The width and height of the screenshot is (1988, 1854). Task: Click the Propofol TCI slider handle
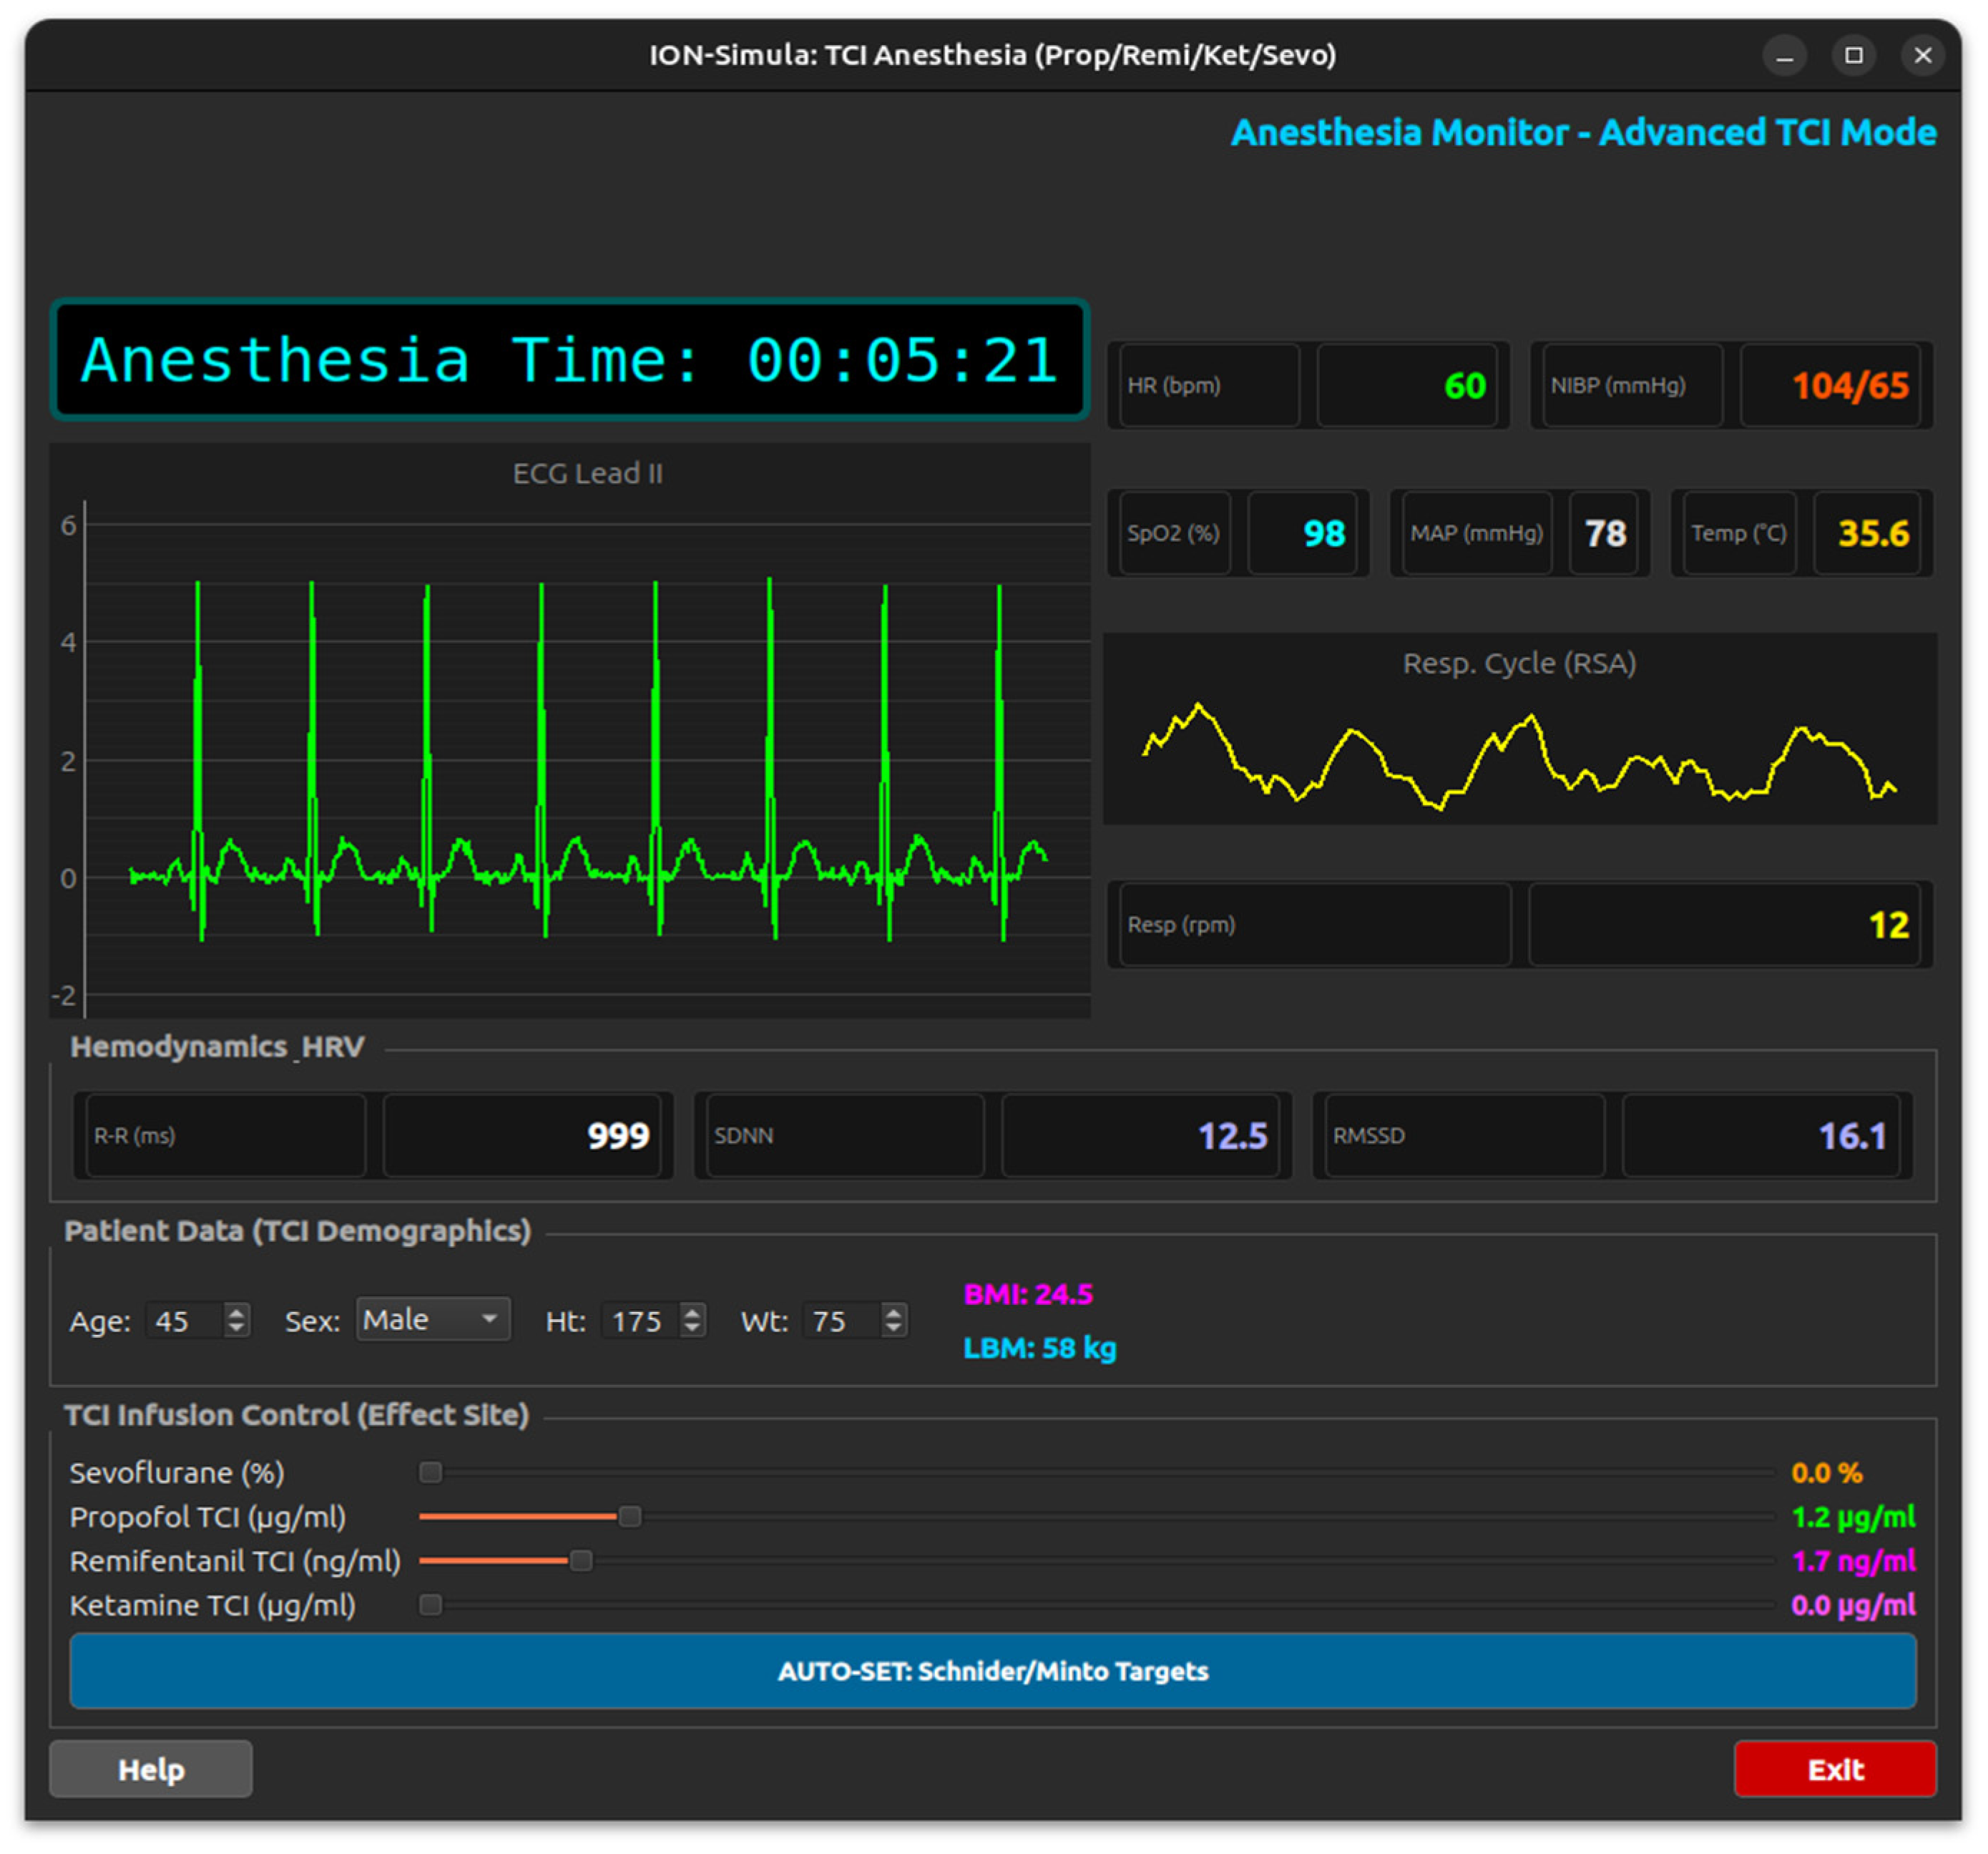click(x=630, y=1517)
